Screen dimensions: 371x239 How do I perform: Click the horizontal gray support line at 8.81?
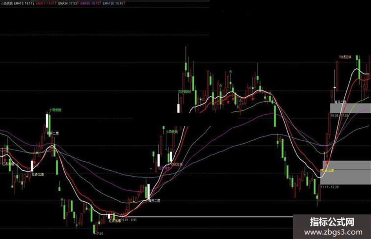pyautogui.click(x=209, y=217)
